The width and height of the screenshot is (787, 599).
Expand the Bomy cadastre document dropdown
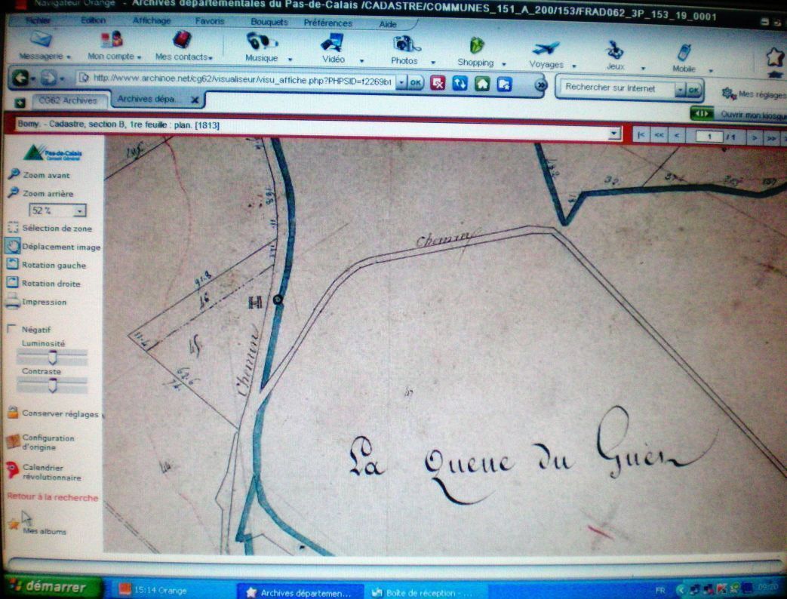pyautogui.click(x=614, y=134)
